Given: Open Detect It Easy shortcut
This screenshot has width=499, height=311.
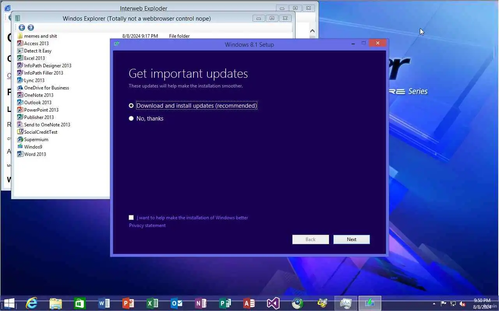Looking at the screenshot, I should coord(34,51).
